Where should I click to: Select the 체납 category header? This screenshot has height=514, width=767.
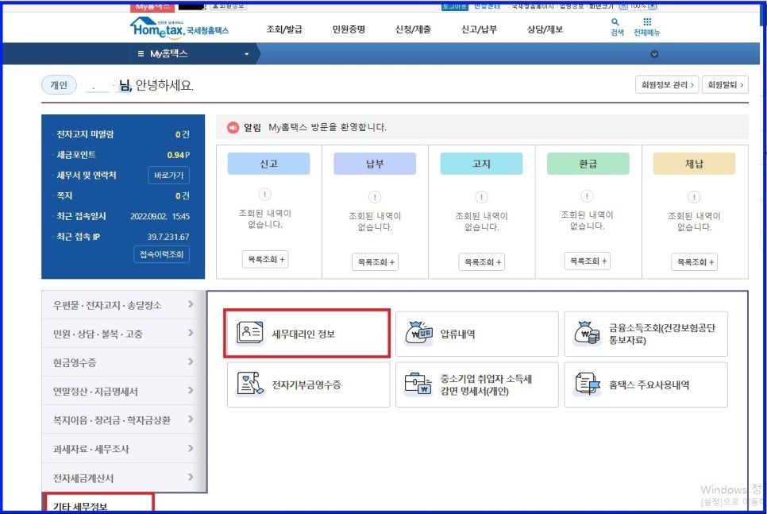point(694,164)
